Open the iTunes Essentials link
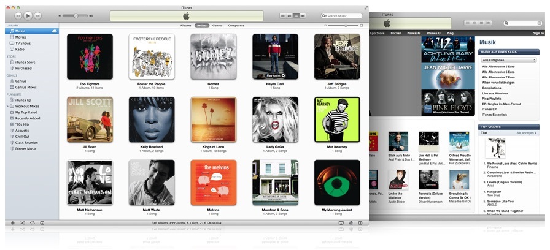Screen dimensions: 550x250 tap(495, 115)
